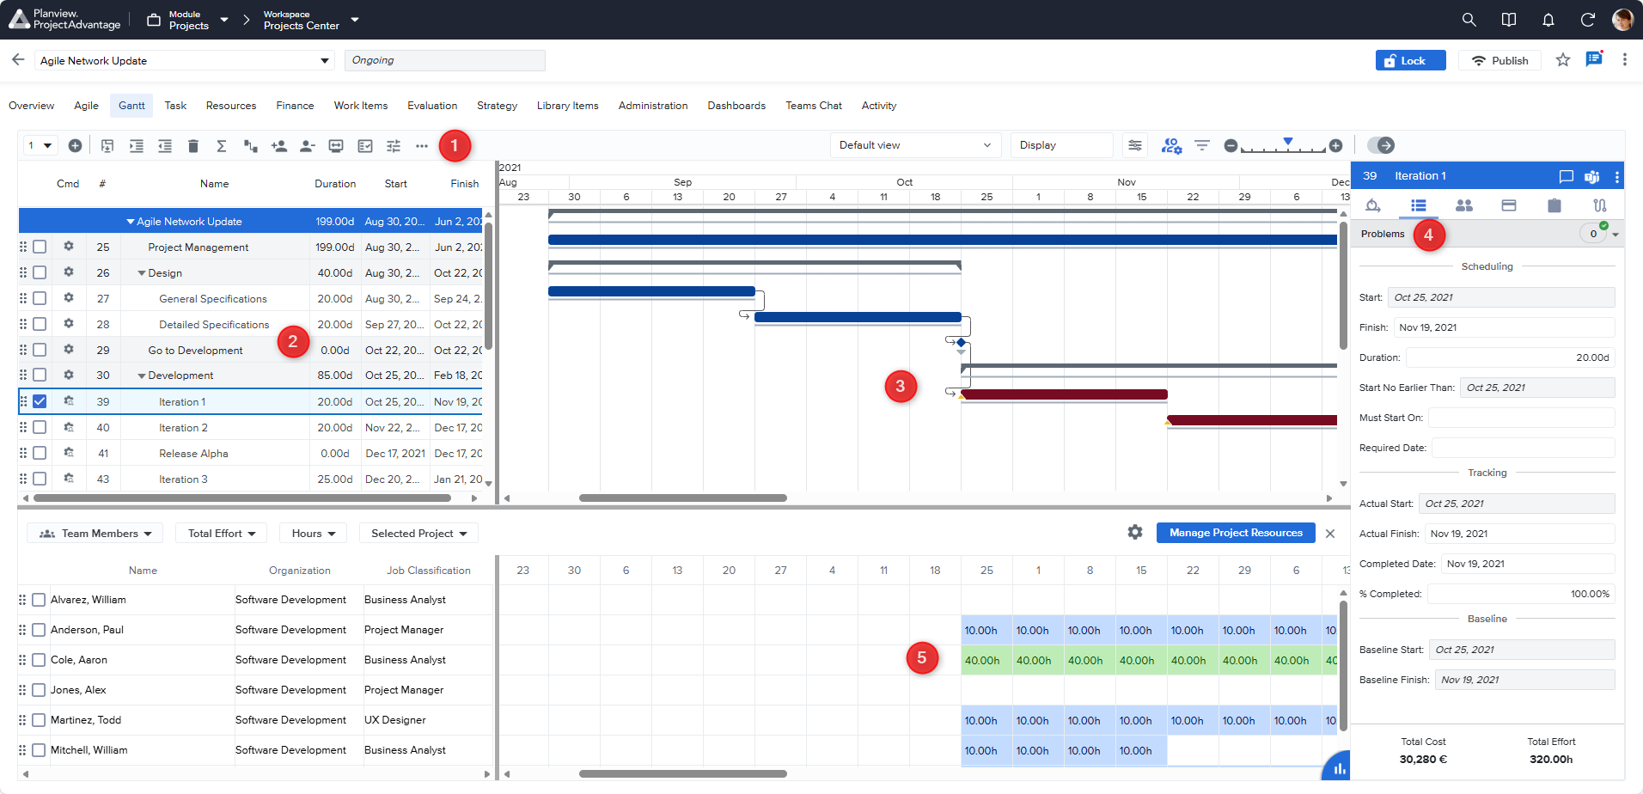Collapse the Design task group
This screenshot has height=794, width=1643.
tap(142, 273)
